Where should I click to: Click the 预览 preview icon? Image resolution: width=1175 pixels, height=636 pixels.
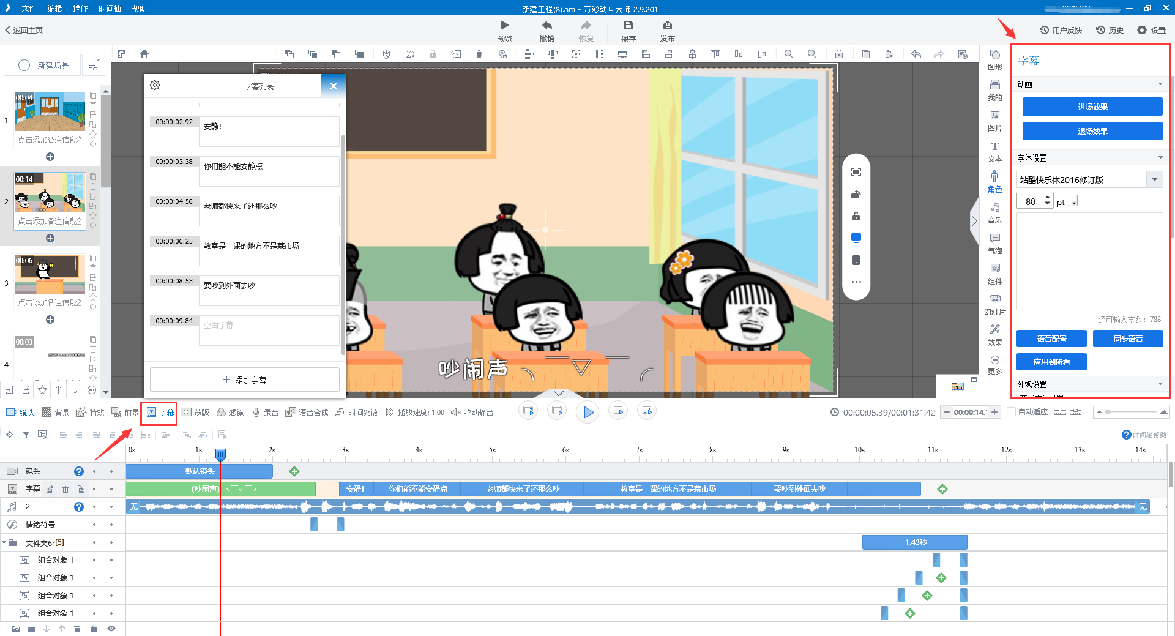pyautogui.click(x=504, y=25)
